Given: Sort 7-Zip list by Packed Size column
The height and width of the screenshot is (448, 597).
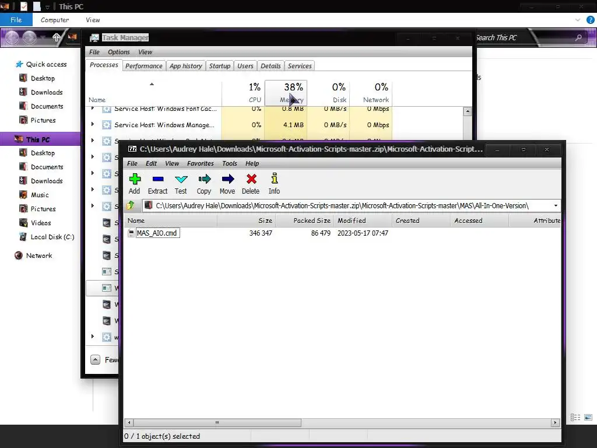Looking at the screenshot, I should pos(304,220).
